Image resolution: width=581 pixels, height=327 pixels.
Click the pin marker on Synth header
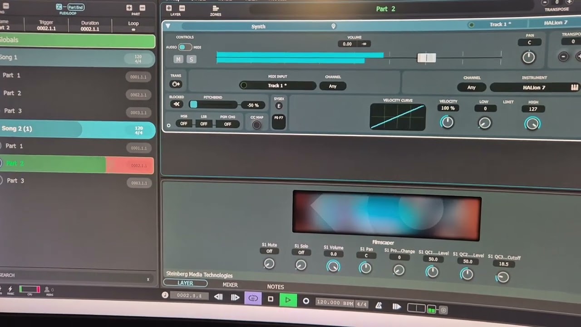(x=333, y=26)
